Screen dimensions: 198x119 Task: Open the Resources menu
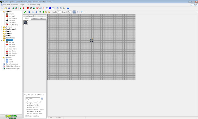pyautogui.click(x=15, y=5)
